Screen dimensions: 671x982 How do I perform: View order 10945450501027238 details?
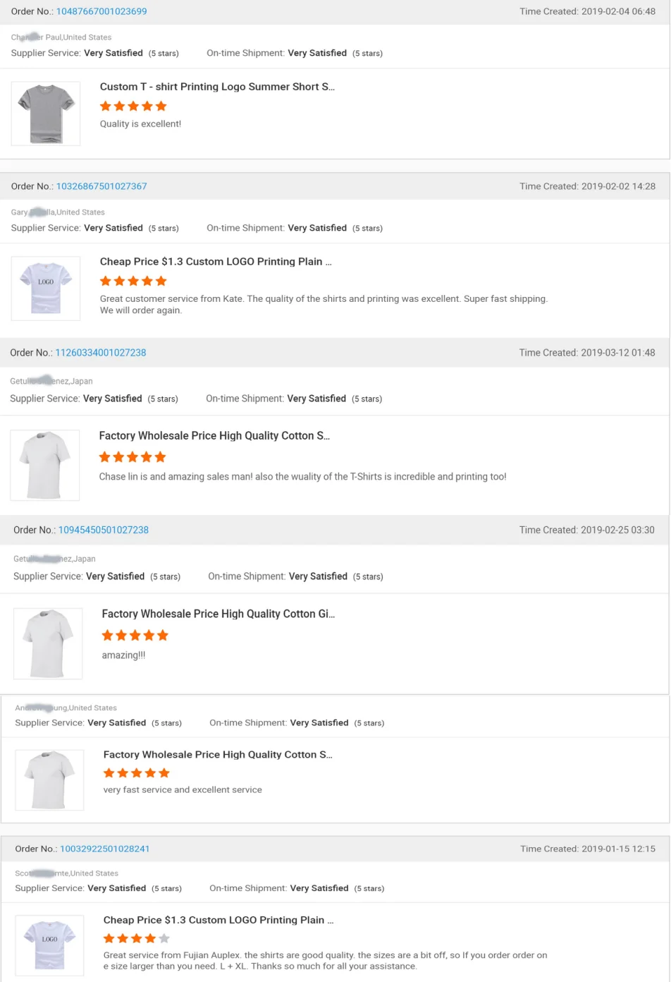(104, 530)
